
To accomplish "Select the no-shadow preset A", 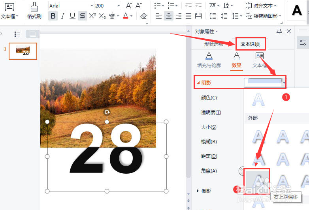I will click(x=258, y=100).
